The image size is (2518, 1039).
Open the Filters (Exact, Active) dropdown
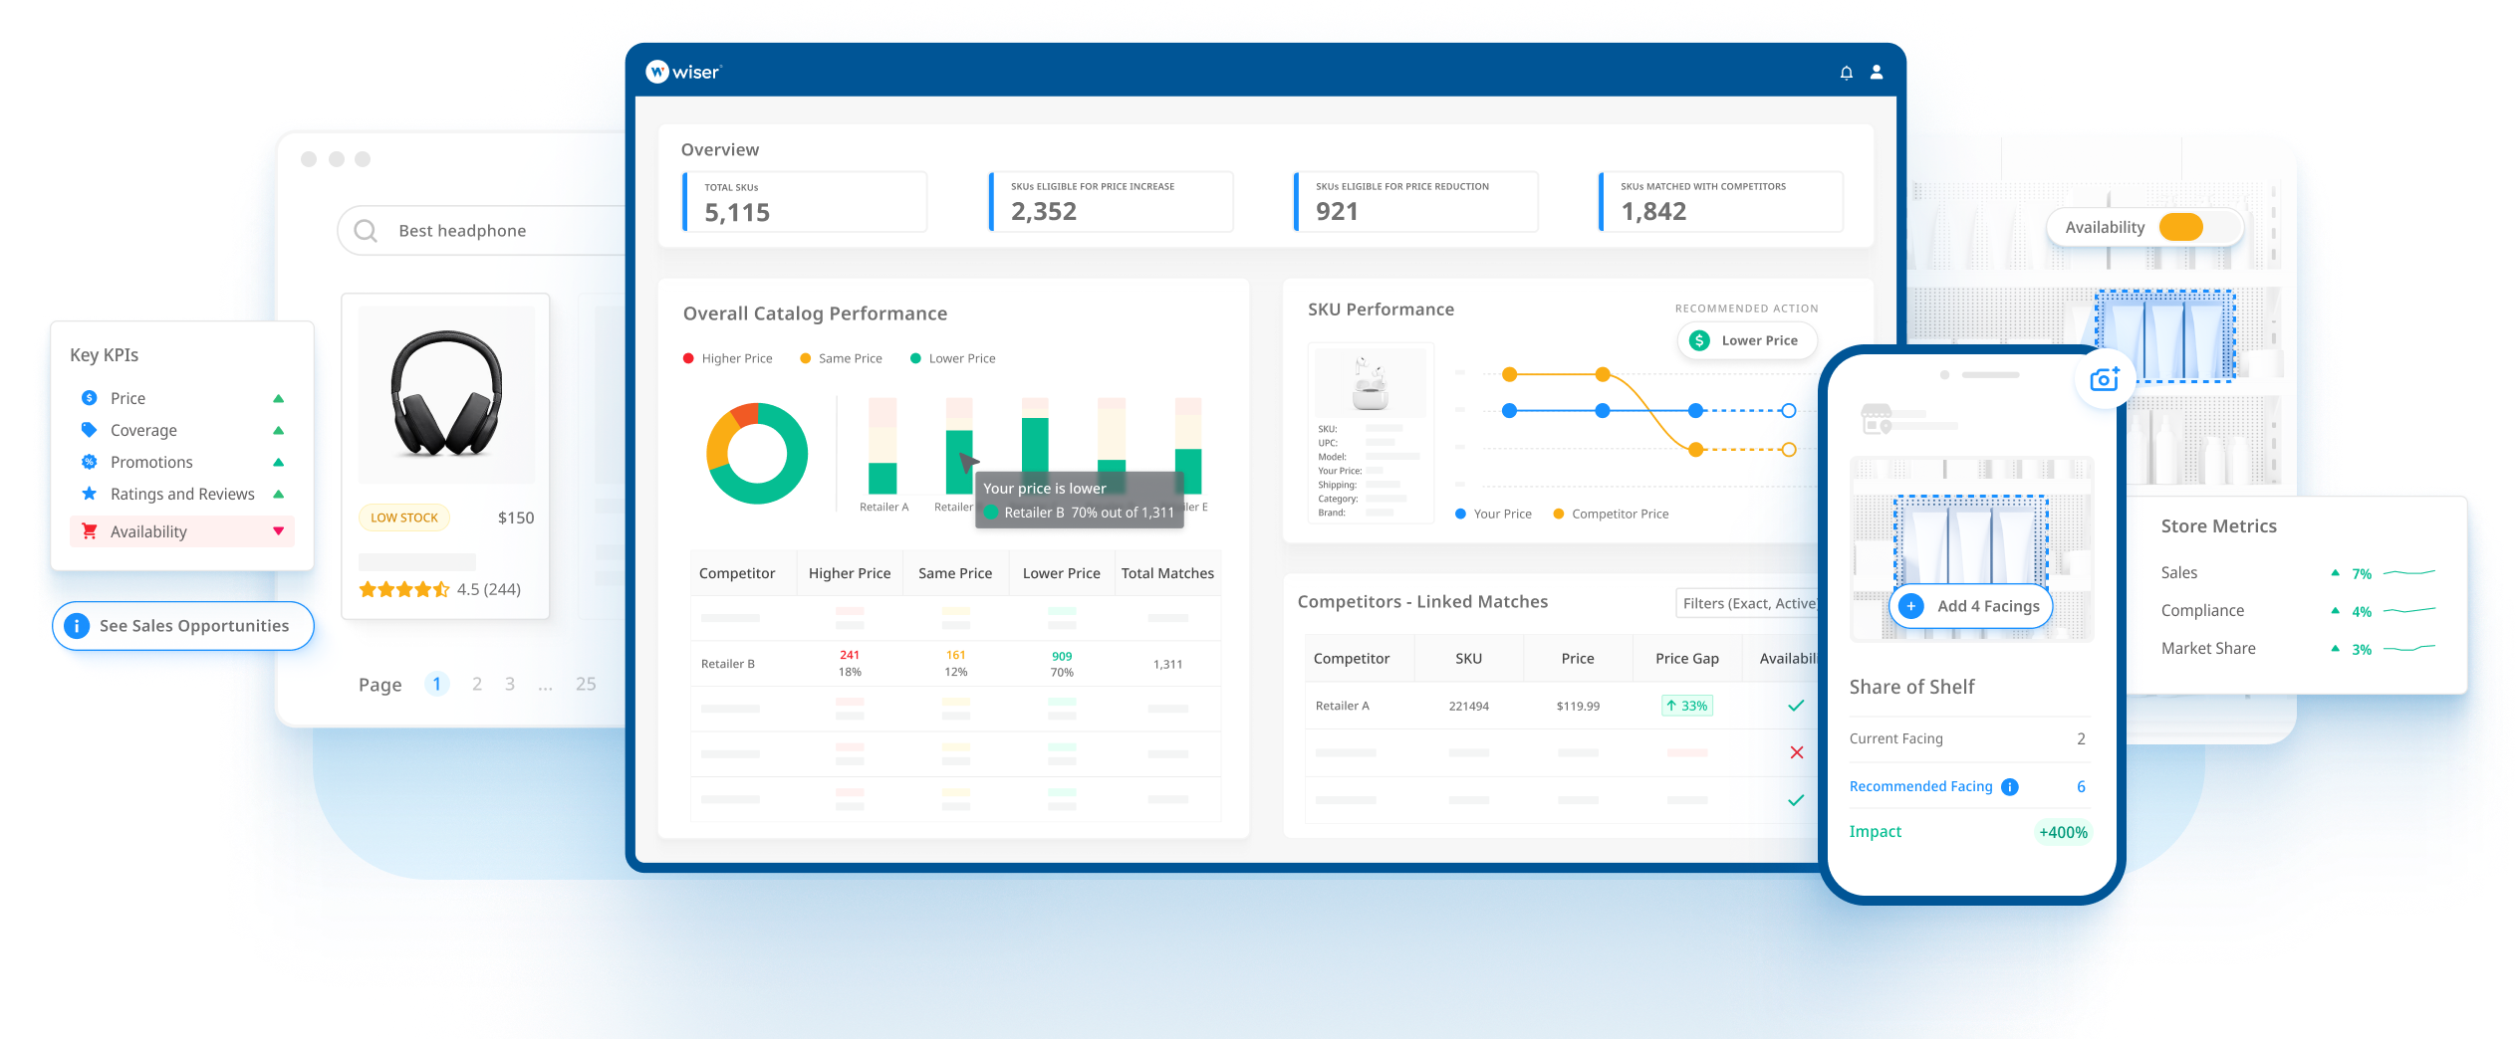[1747, 603]
